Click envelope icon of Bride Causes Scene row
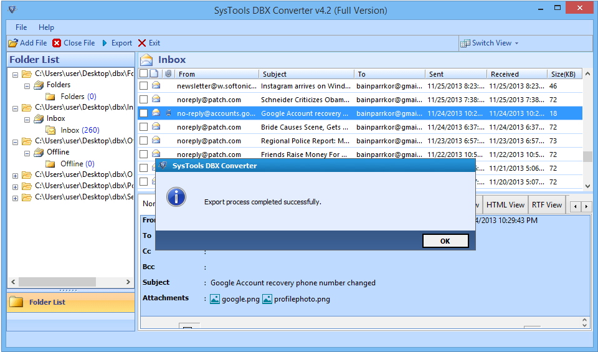Viewport: 598px width, 352px height. click(156, 126)
